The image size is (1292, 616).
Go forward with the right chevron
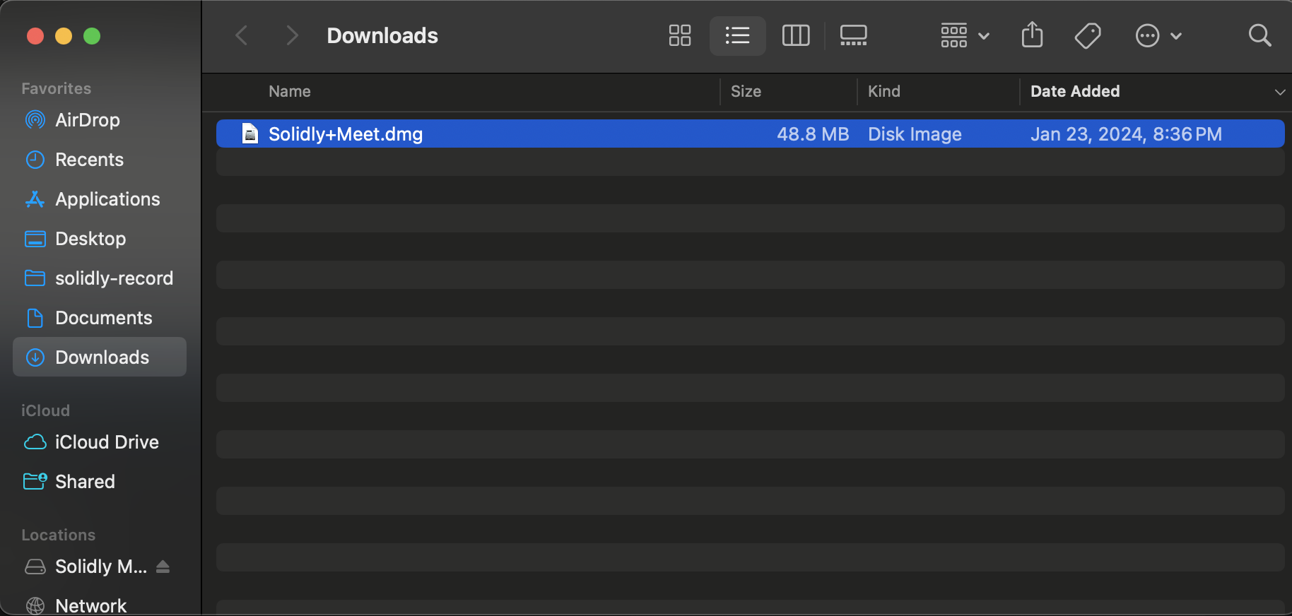[291, 35]
